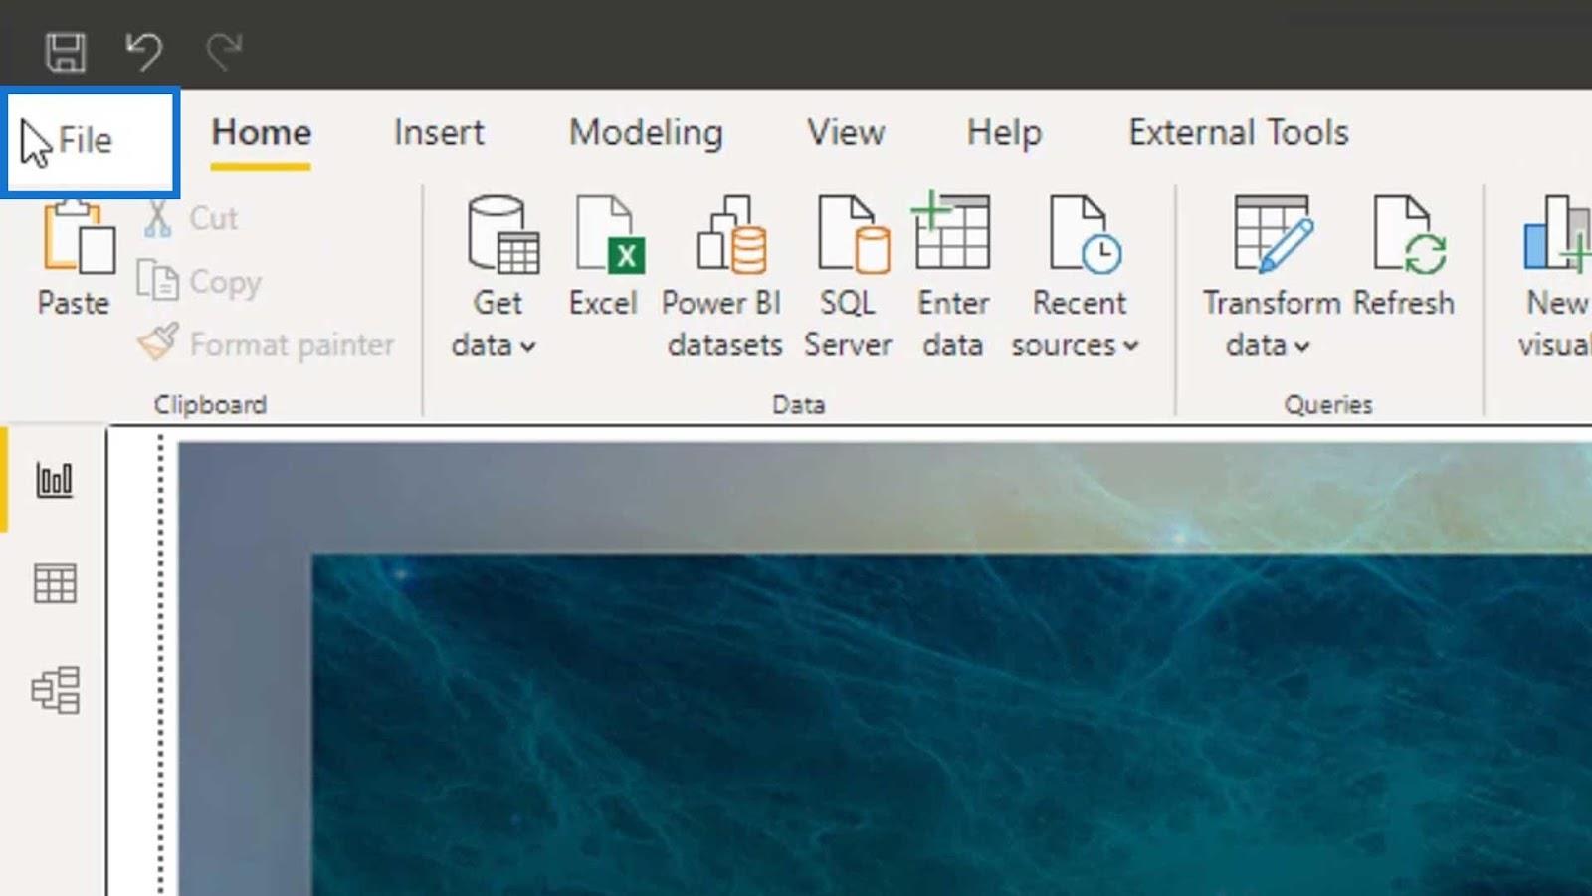Switch to the Home ribbon tab
The width and height of the screenshot is (1592, 896).
click(261, 133)
